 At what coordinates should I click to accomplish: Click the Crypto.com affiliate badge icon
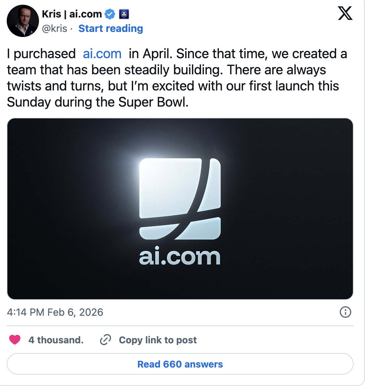(123, 14)
